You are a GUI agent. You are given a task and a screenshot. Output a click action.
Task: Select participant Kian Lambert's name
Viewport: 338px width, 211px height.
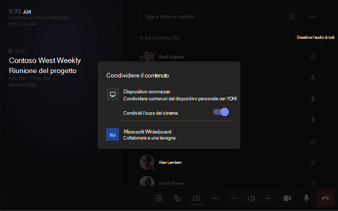pos(170,162)
